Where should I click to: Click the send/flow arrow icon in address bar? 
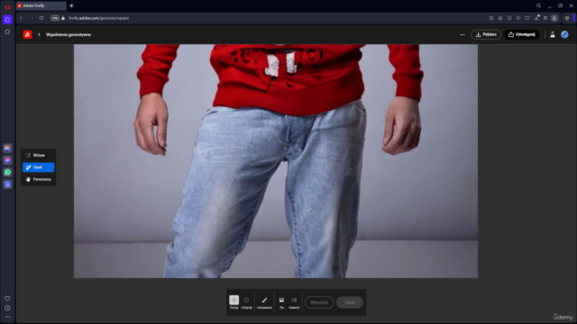point(518,18)
